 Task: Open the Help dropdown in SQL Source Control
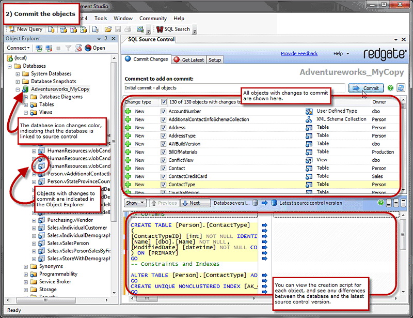pos(341,54)
